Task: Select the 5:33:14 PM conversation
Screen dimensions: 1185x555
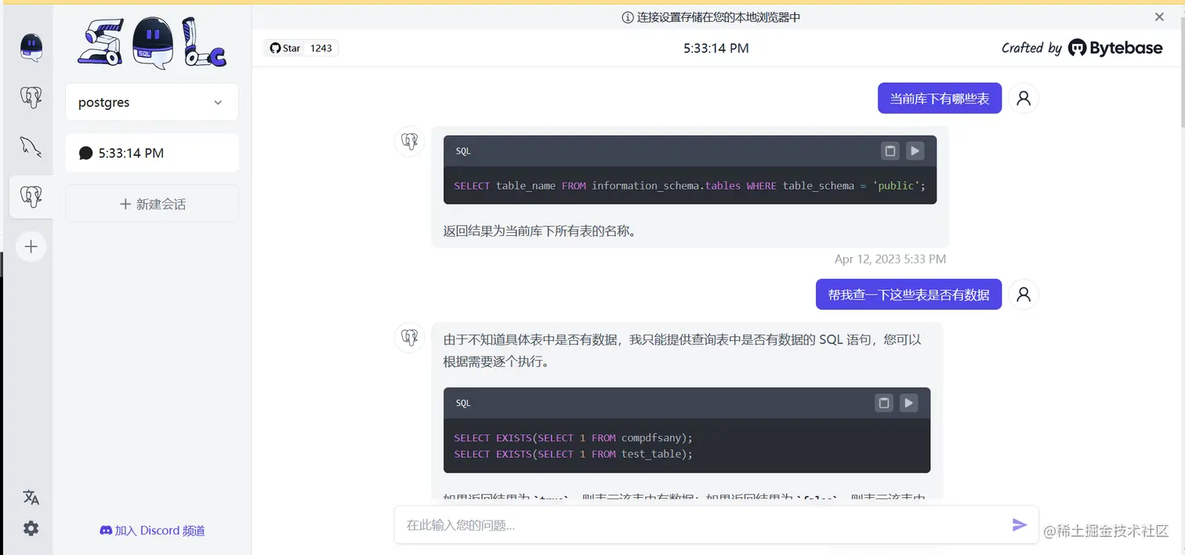Action: click(151, 152)
